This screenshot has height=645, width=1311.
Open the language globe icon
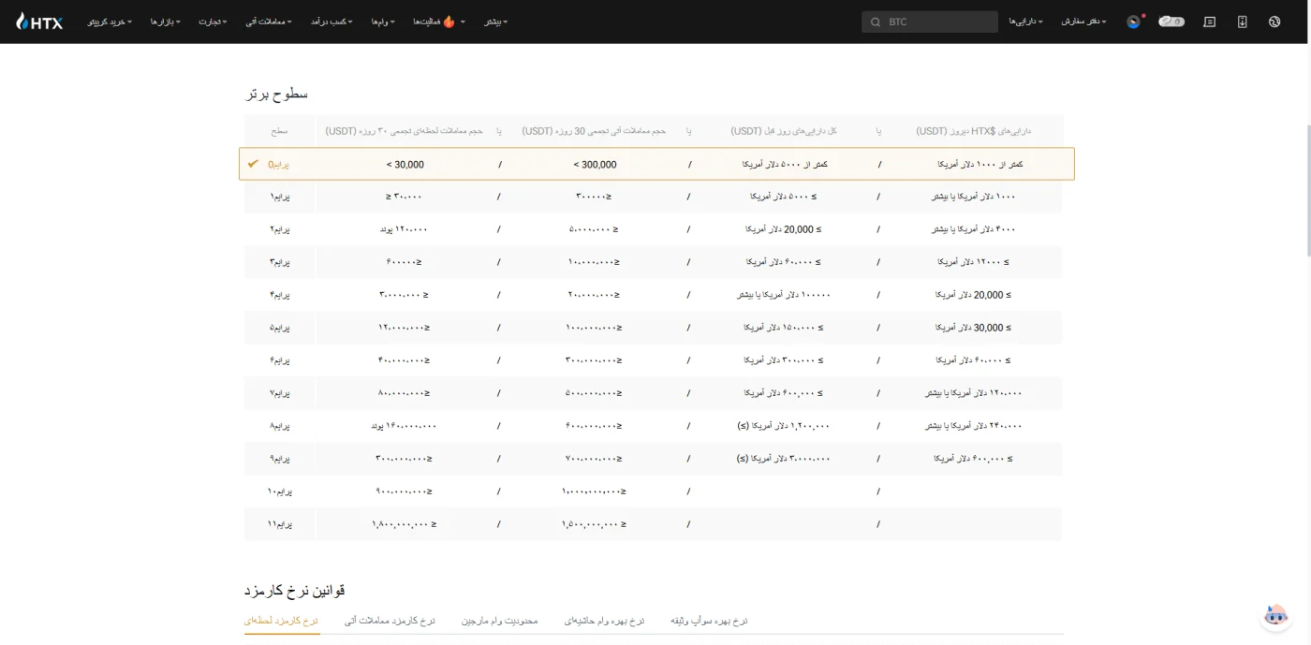pyautogui.click(x=1274, y=22)
